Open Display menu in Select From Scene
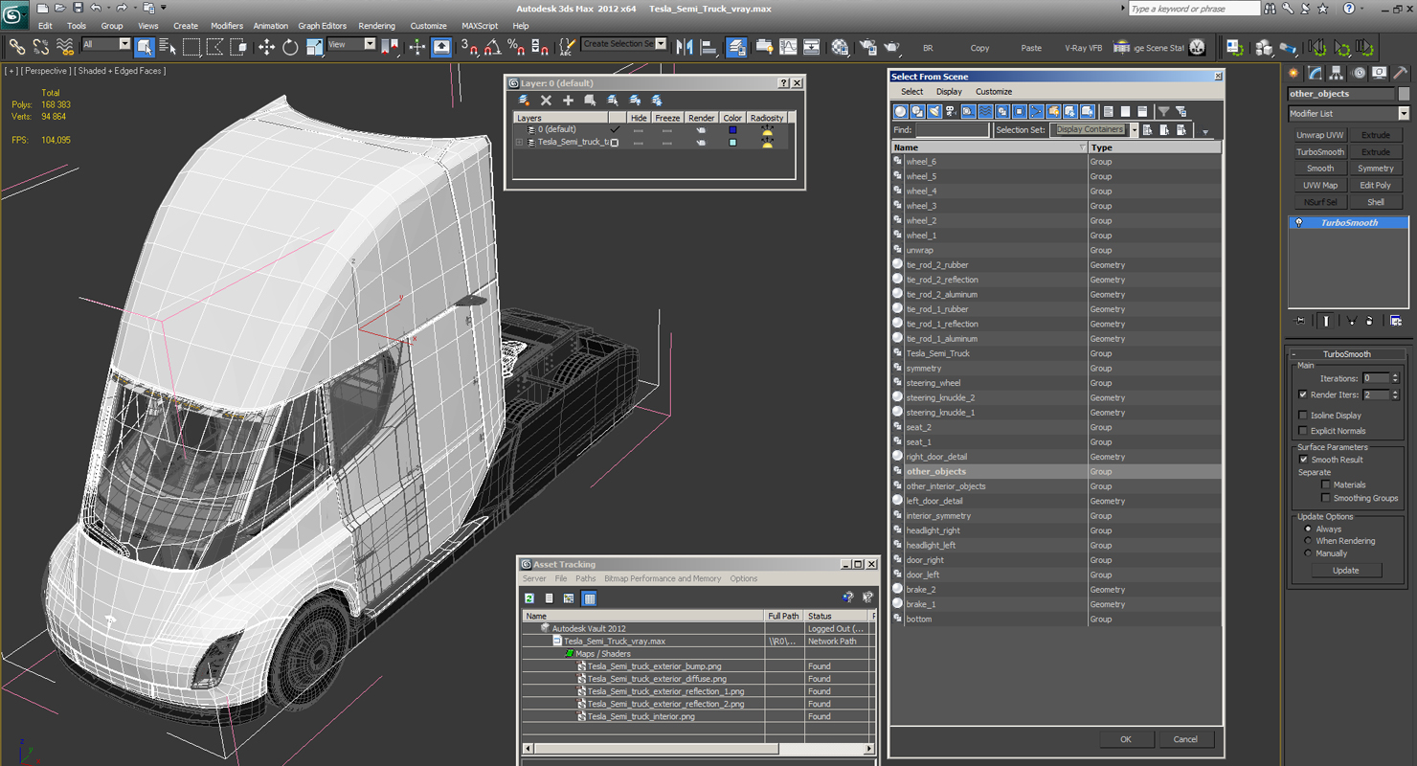The height and width of the screenshot is (766, 1417). (x=949, y=92)
